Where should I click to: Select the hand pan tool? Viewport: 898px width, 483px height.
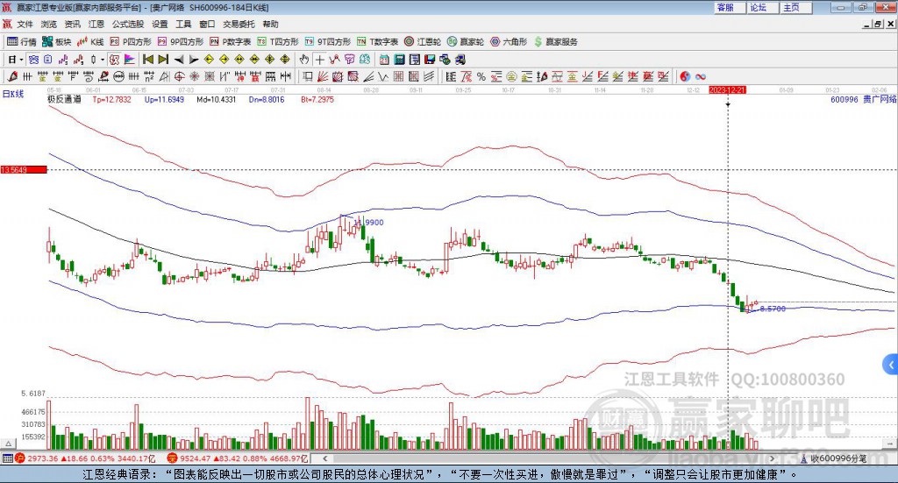pos(304,60)
